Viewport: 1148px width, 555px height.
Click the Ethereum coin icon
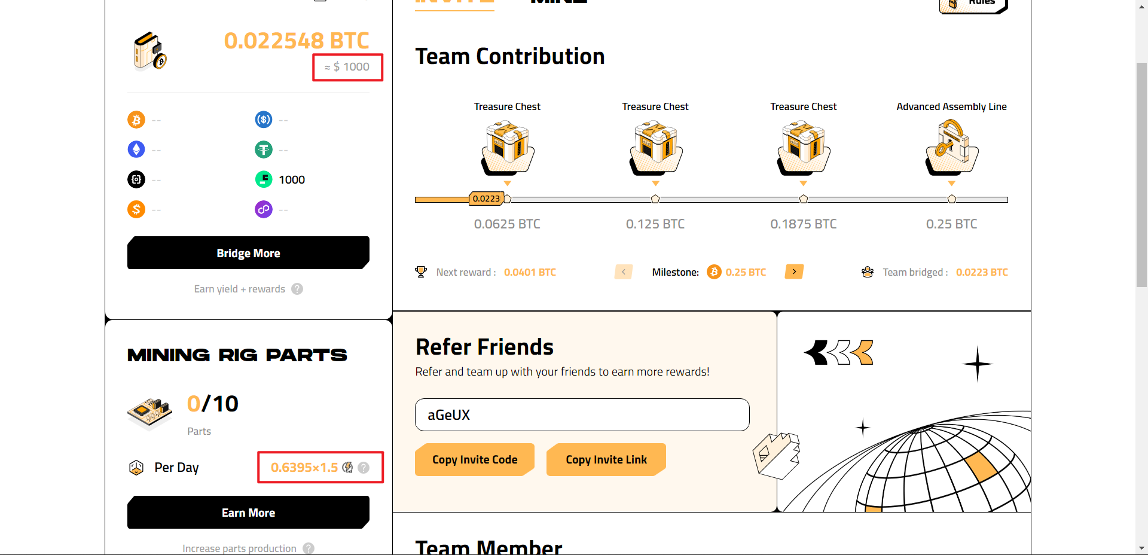point(136,149)
